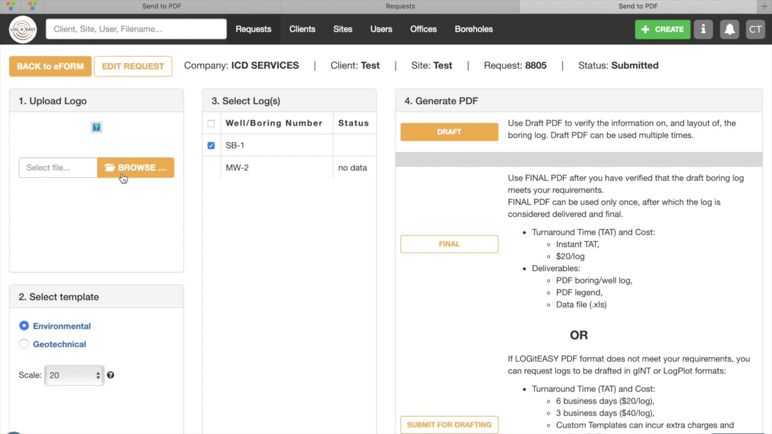The width and height of the screenshot is (772, 434).
Task: Toggle the select-all logs checkbox
Action: 211,124
